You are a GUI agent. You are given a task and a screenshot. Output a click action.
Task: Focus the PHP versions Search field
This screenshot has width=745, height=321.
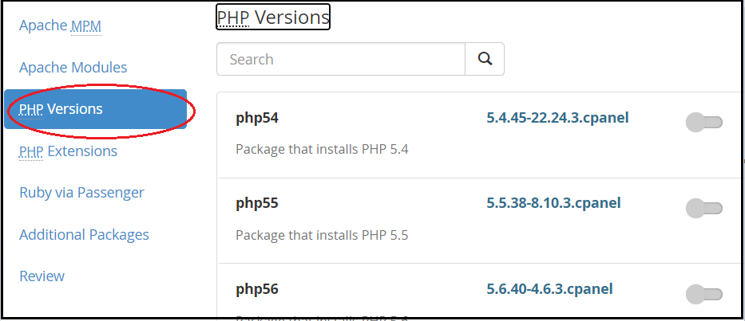pos(341,59)
